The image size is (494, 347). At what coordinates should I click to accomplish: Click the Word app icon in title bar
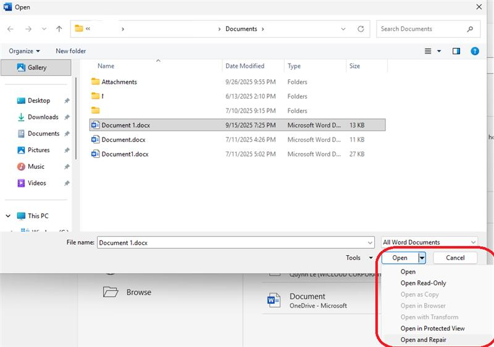(x=7, y=7)
